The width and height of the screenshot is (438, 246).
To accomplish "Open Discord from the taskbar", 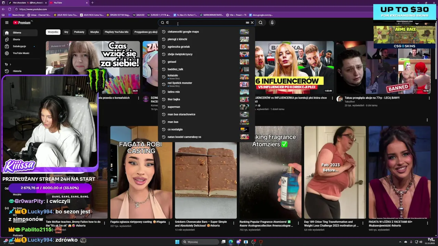I will (x=238, y=242).
